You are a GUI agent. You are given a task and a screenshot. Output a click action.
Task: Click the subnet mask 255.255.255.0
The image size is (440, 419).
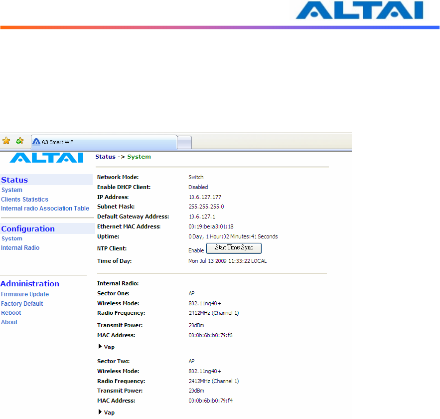tap(206, 207)
